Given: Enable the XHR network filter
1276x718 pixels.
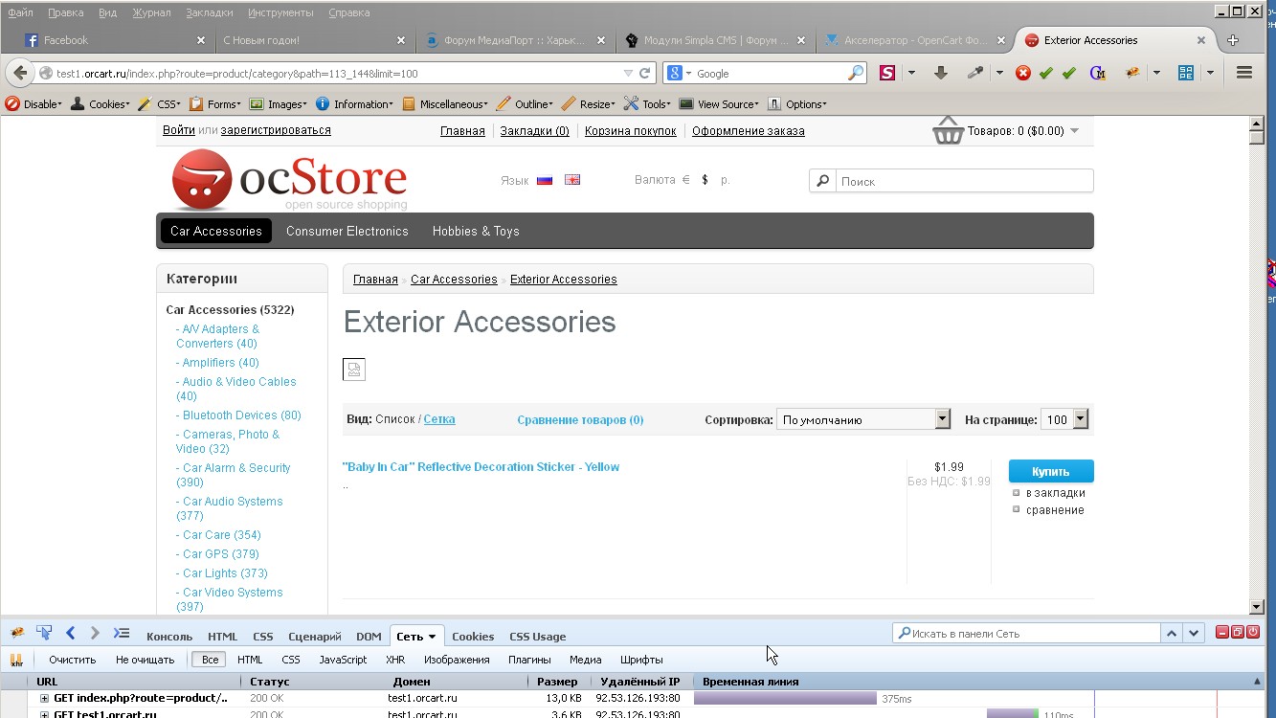Looking at the screenshot, I should click(x=395, y=660).
